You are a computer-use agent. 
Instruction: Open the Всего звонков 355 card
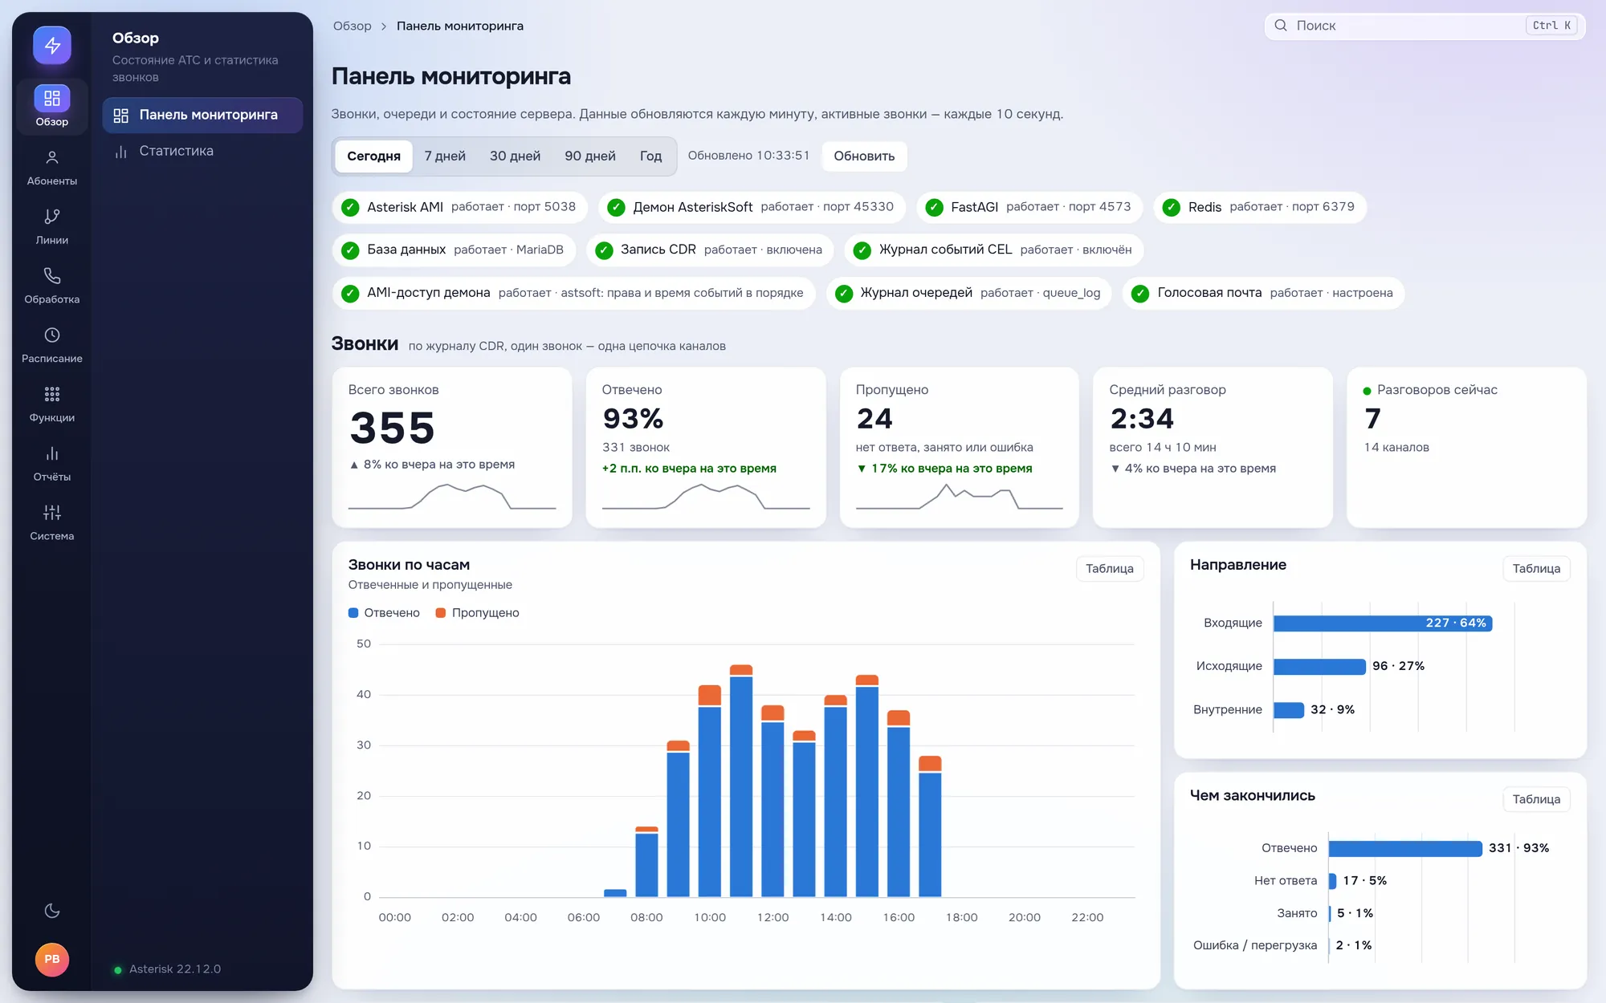pos(452,448)
